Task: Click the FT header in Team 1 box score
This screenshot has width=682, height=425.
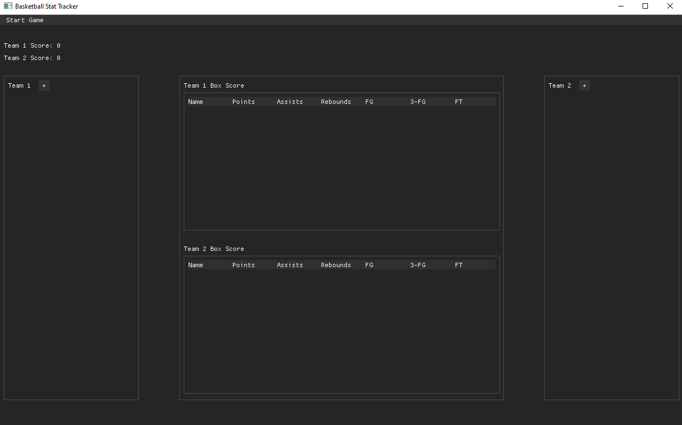Action: tap(458, 101)
